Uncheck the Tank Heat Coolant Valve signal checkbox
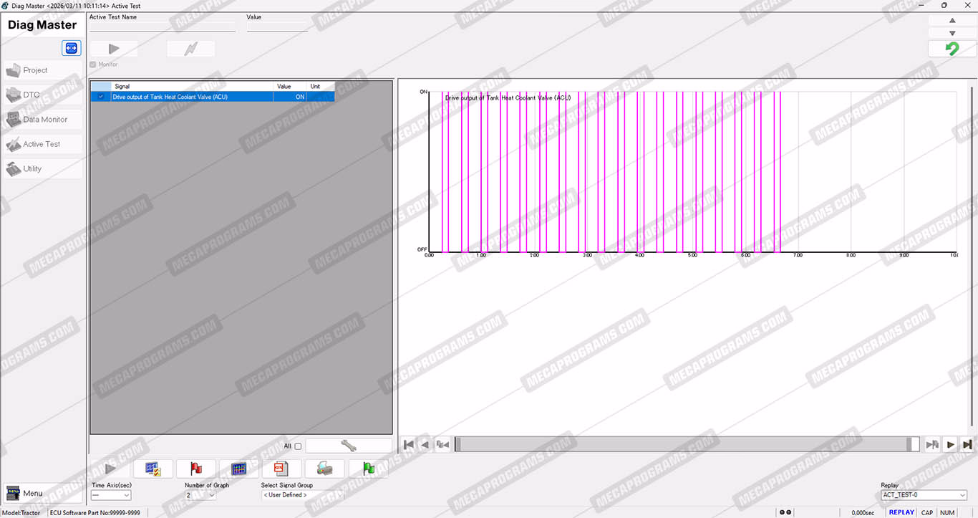The height and width of the screenshot is (518, 978). [x=101, y=97]
